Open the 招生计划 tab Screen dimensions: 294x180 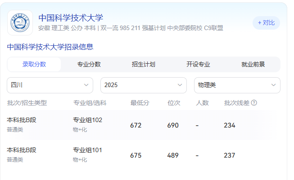pyautogui.click(x=144, y=64)
